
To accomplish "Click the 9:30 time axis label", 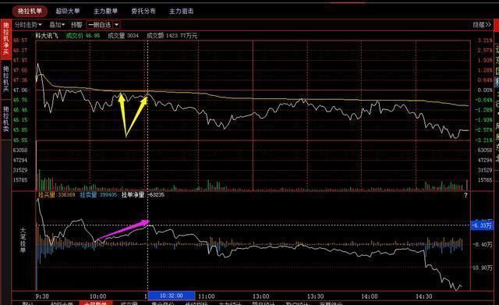I will pos(42,296).
